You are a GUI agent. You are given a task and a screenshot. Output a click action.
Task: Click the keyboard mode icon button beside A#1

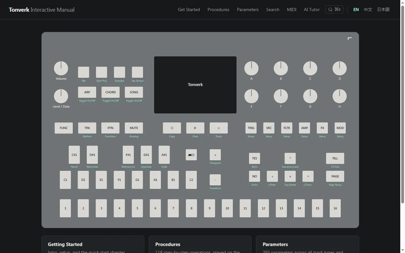(191, 155)
